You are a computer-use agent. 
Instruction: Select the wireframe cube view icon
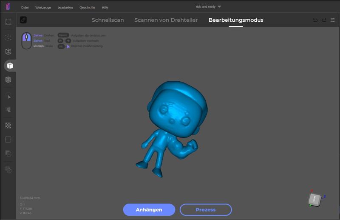tap(8, 51)
